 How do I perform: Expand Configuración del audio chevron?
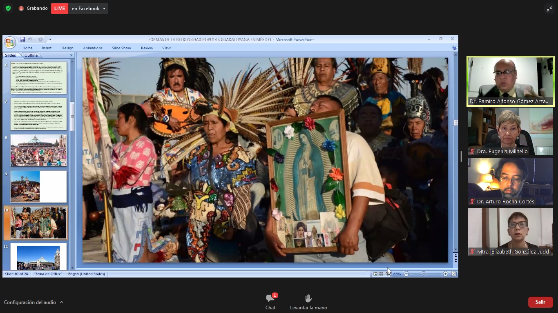pyautogui.click(x=62, y=302)
